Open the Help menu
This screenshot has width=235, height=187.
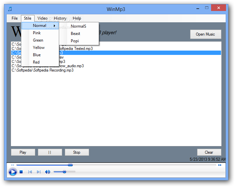point(77,18)
